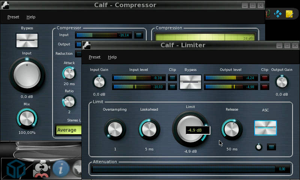Toggle the ASC switch
Viewport: 300px width, 180px height.
coord(265,128)
